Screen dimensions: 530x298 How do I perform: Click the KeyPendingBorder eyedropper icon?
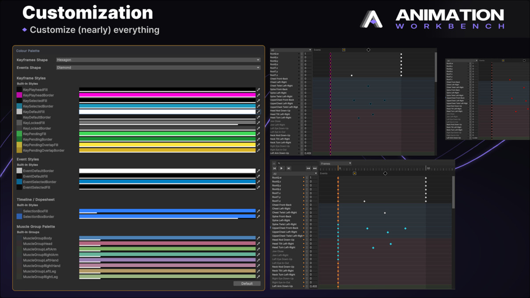(x=259, y=139)
